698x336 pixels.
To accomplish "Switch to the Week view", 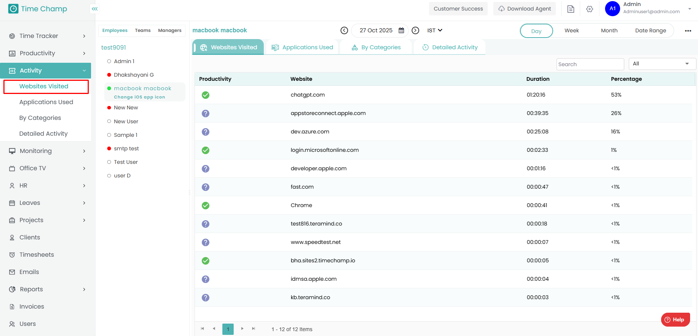I will click(x=572, y=31).
